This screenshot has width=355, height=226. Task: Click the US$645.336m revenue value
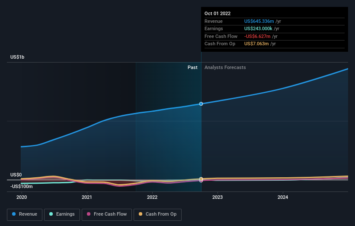(259, 21)
